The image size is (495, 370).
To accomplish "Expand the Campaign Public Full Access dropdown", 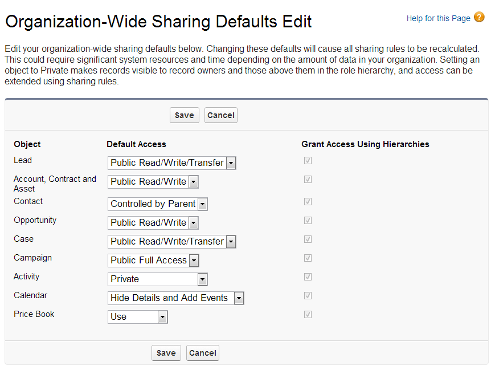I will (x=153, y=261).
